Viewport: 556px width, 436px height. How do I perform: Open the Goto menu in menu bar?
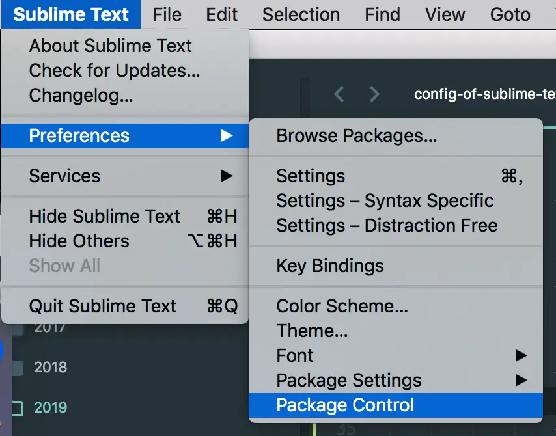pyautogui.click(x=510, y=14)
